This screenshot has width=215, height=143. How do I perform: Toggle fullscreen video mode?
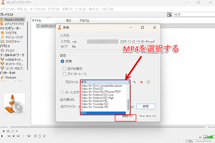click(24, 136)
